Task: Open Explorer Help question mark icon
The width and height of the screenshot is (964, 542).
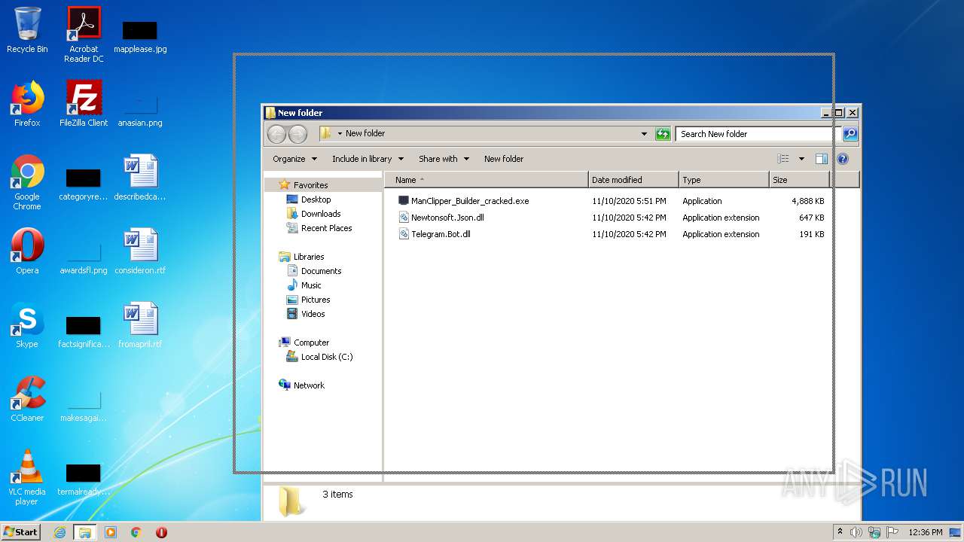Action: [x=843, y=159]
